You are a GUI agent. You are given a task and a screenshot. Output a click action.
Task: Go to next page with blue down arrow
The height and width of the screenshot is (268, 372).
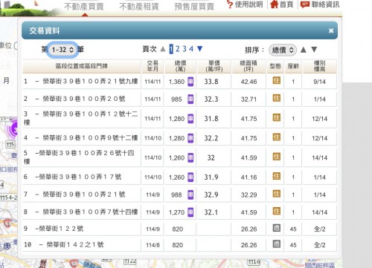click(199, 49)
